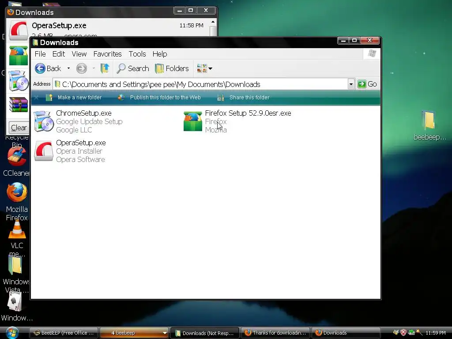Screen dimensions: 452x339
Task: Open the Edit menu
Action: [59, 54]
